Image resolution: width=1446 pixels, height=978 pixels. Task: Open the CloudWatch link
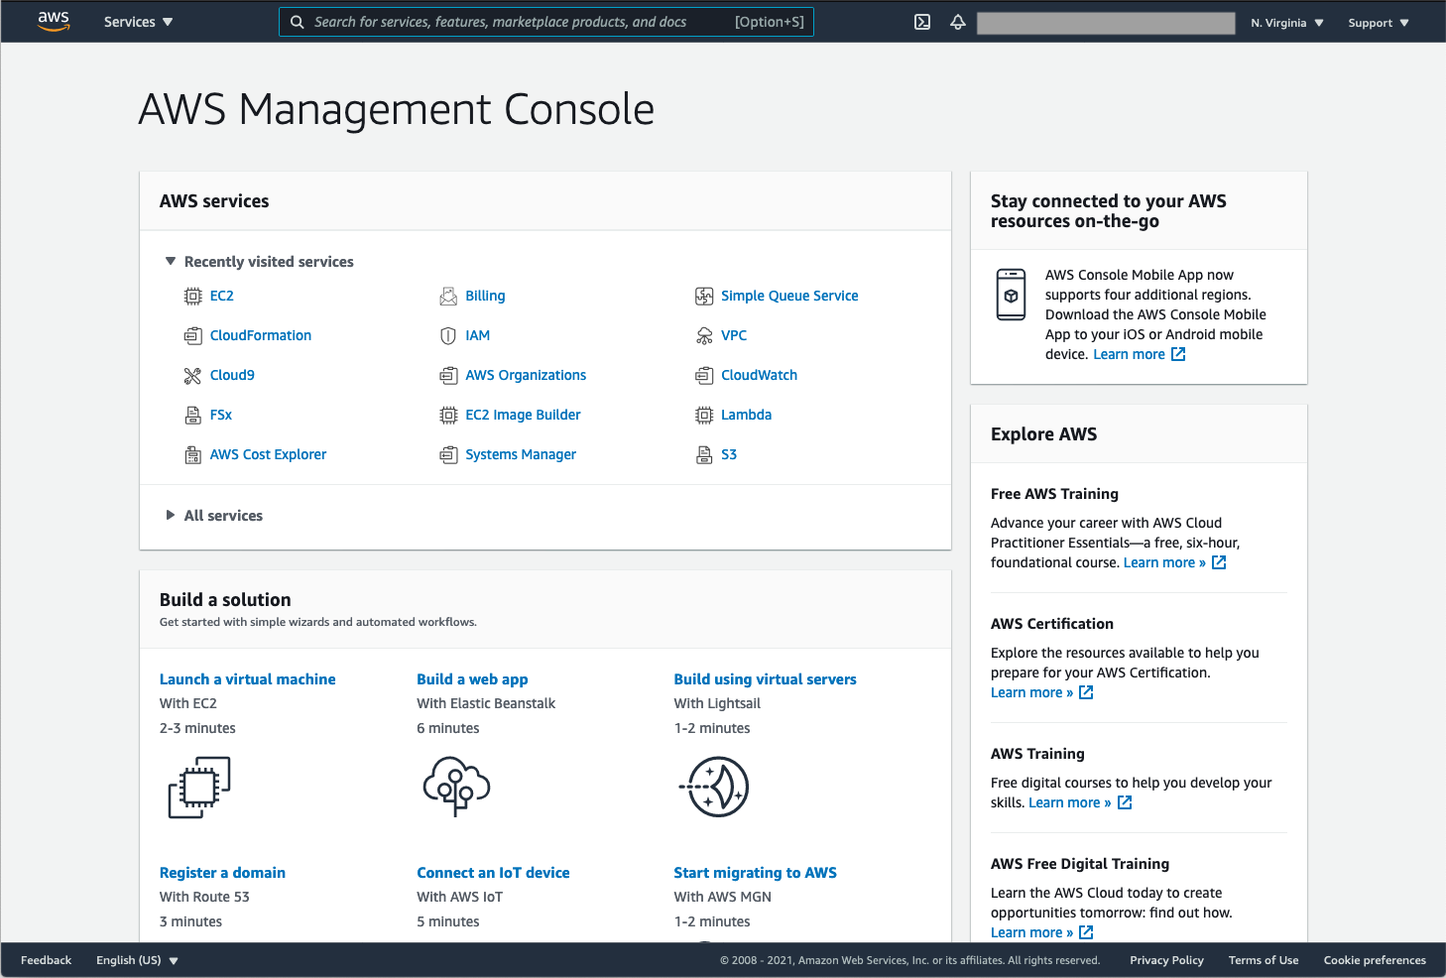coord(759,375)
